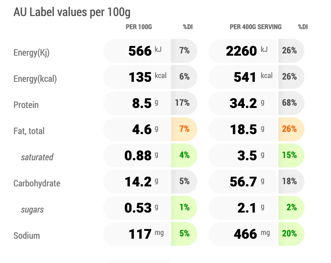
Task: Select the italic saturated label
Action: click(37, 157)
